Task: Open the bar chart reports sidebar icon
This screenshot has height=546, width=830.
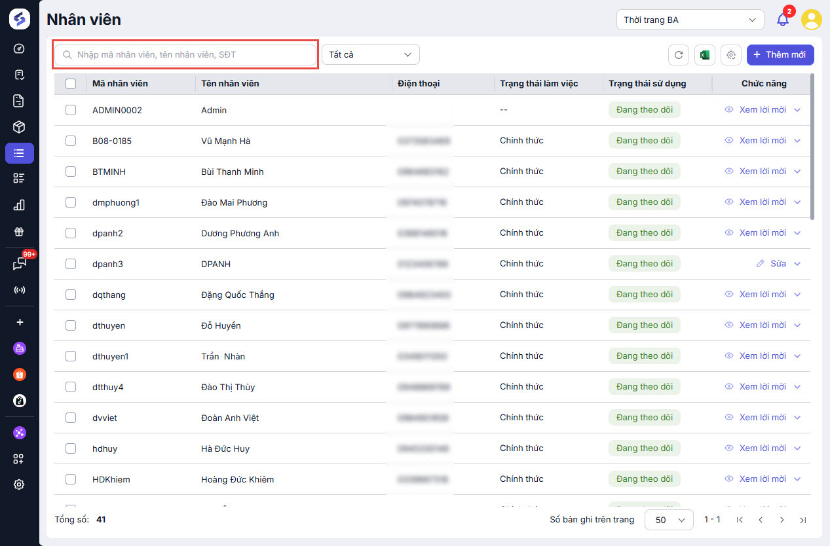Action: click(19, 205)
